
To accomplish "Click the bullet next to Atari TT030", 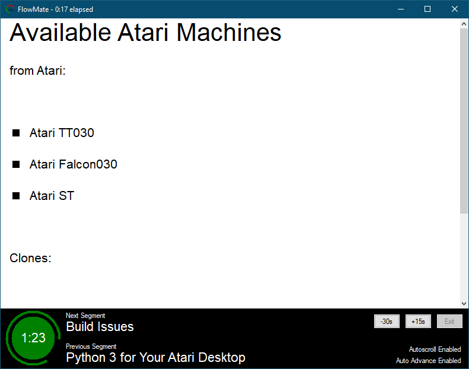I will pos(17,133).
